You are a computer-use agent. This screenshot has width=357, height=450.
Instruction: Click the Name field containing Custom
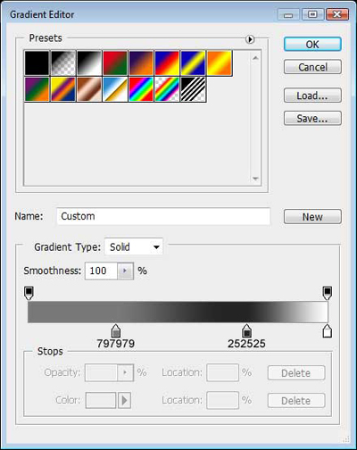(163, 216)
